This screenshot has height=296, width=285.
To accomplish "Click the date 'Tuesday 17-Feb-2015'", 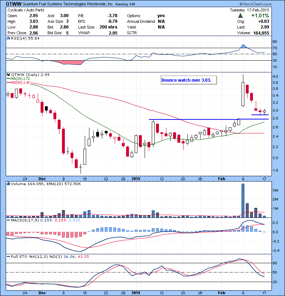I will (249, 10).
